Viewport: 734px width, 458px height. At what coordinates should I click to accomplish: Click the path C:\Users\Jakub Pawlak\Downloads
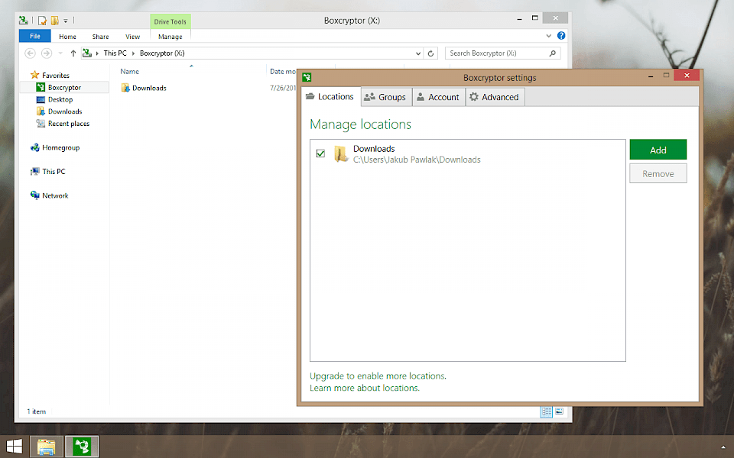coord(417,160)
